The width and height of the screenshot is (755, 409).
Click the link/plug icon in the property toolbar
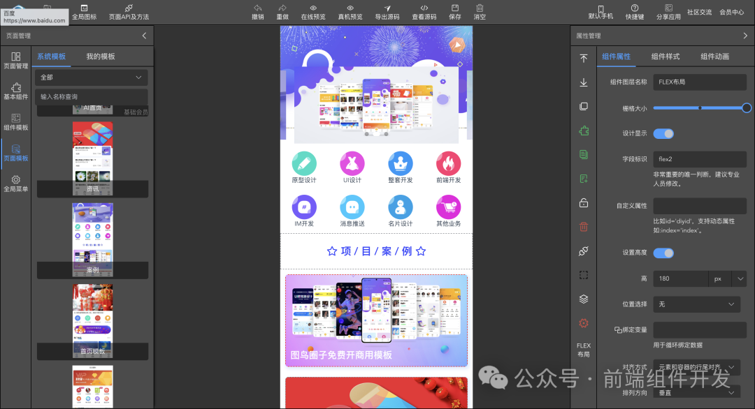584,251
